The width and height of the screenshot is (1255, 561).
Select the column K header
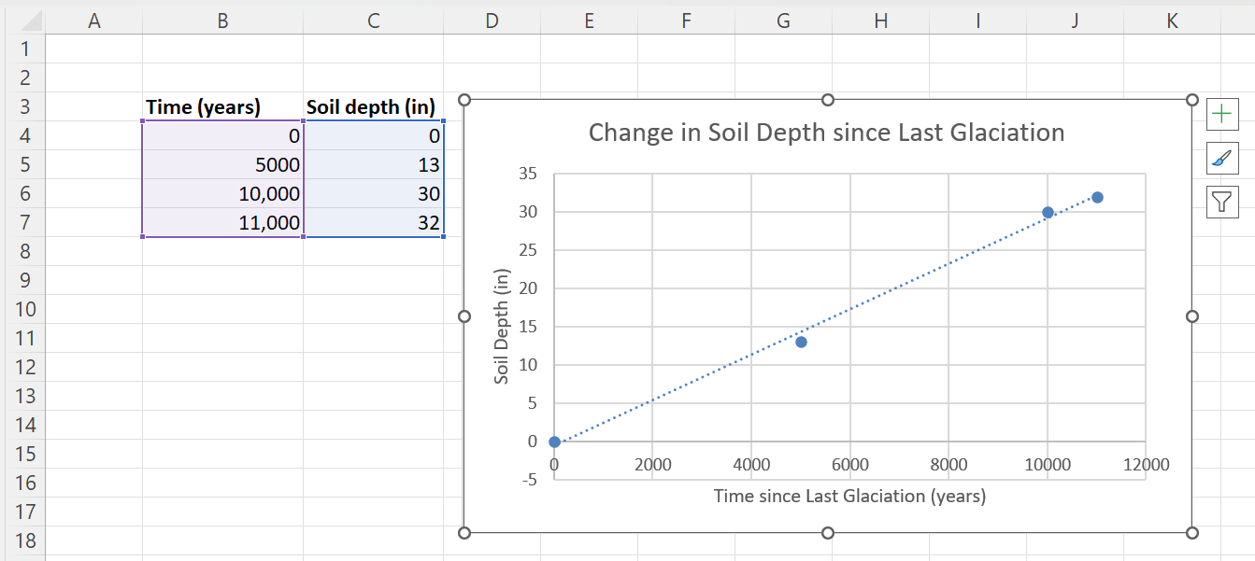[1172, 21]
